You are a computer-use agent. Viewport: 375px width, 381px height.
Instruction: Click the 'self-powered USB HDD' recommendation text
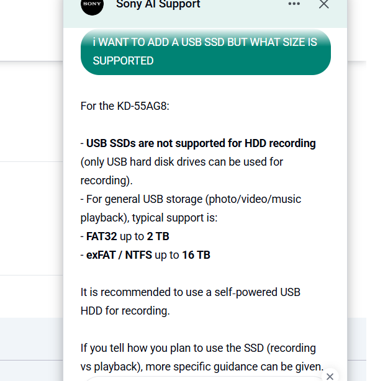[191, 302]
